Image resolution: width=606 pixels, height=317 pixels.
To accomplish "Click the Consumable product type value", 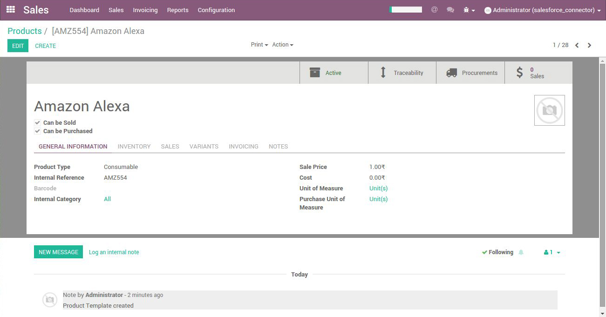I will pos(121,167).
